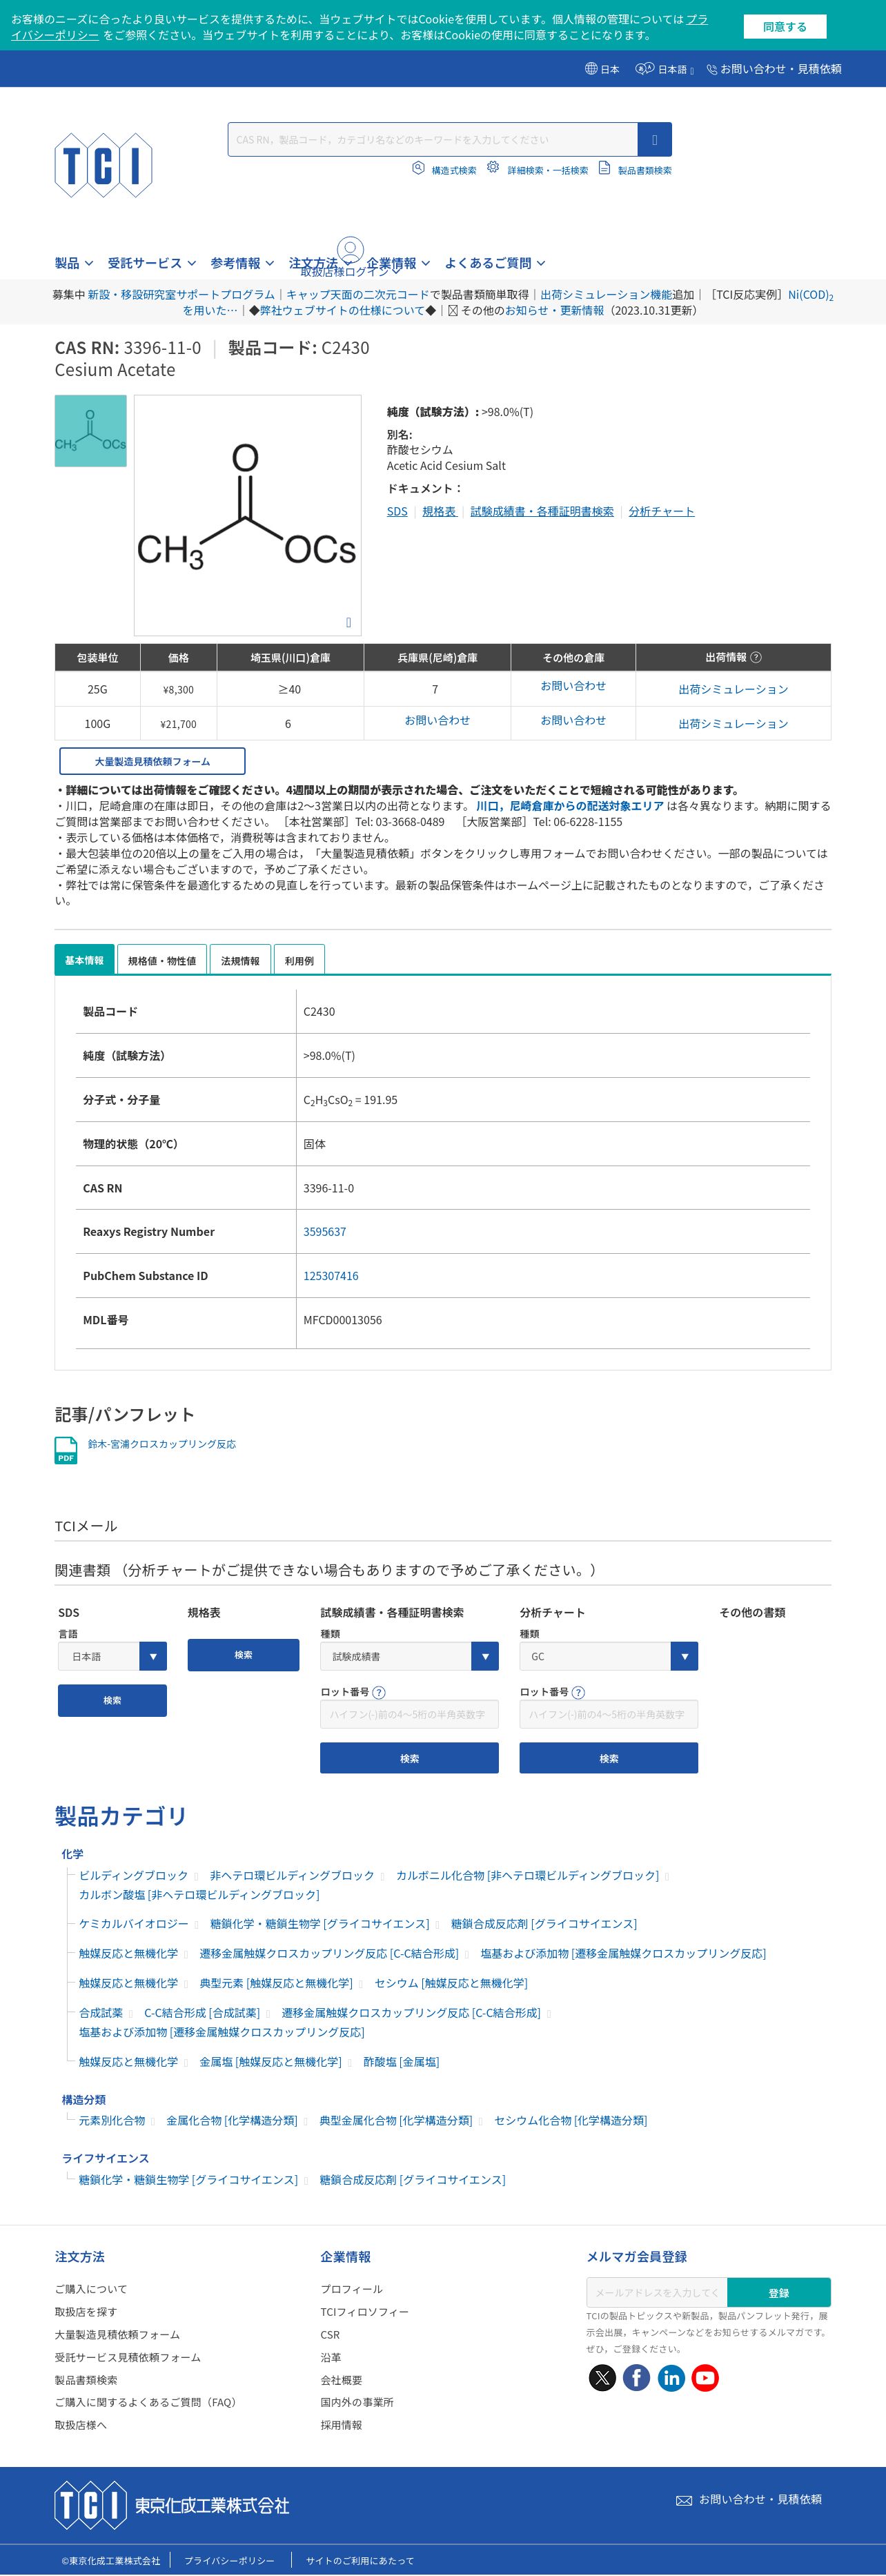This screenshot has width=886, height=2576.
Task: Click footer envelope contact/quote request
Action: [749, 2499]
